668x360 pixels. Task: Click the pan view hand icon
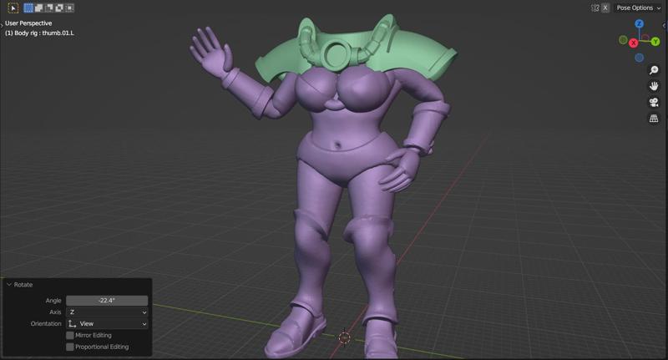click(654, 86)
